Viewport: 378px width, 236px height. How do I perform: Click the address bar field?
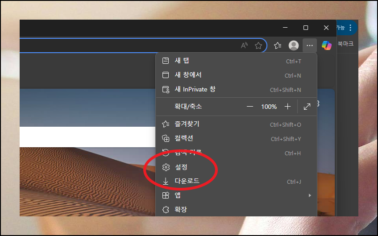click(143, 46)
